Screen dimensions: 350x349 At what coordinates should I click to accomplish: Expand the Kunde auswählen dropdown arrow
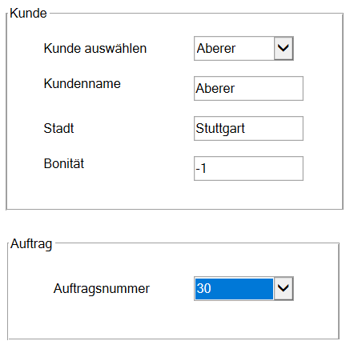pos(284,48)
